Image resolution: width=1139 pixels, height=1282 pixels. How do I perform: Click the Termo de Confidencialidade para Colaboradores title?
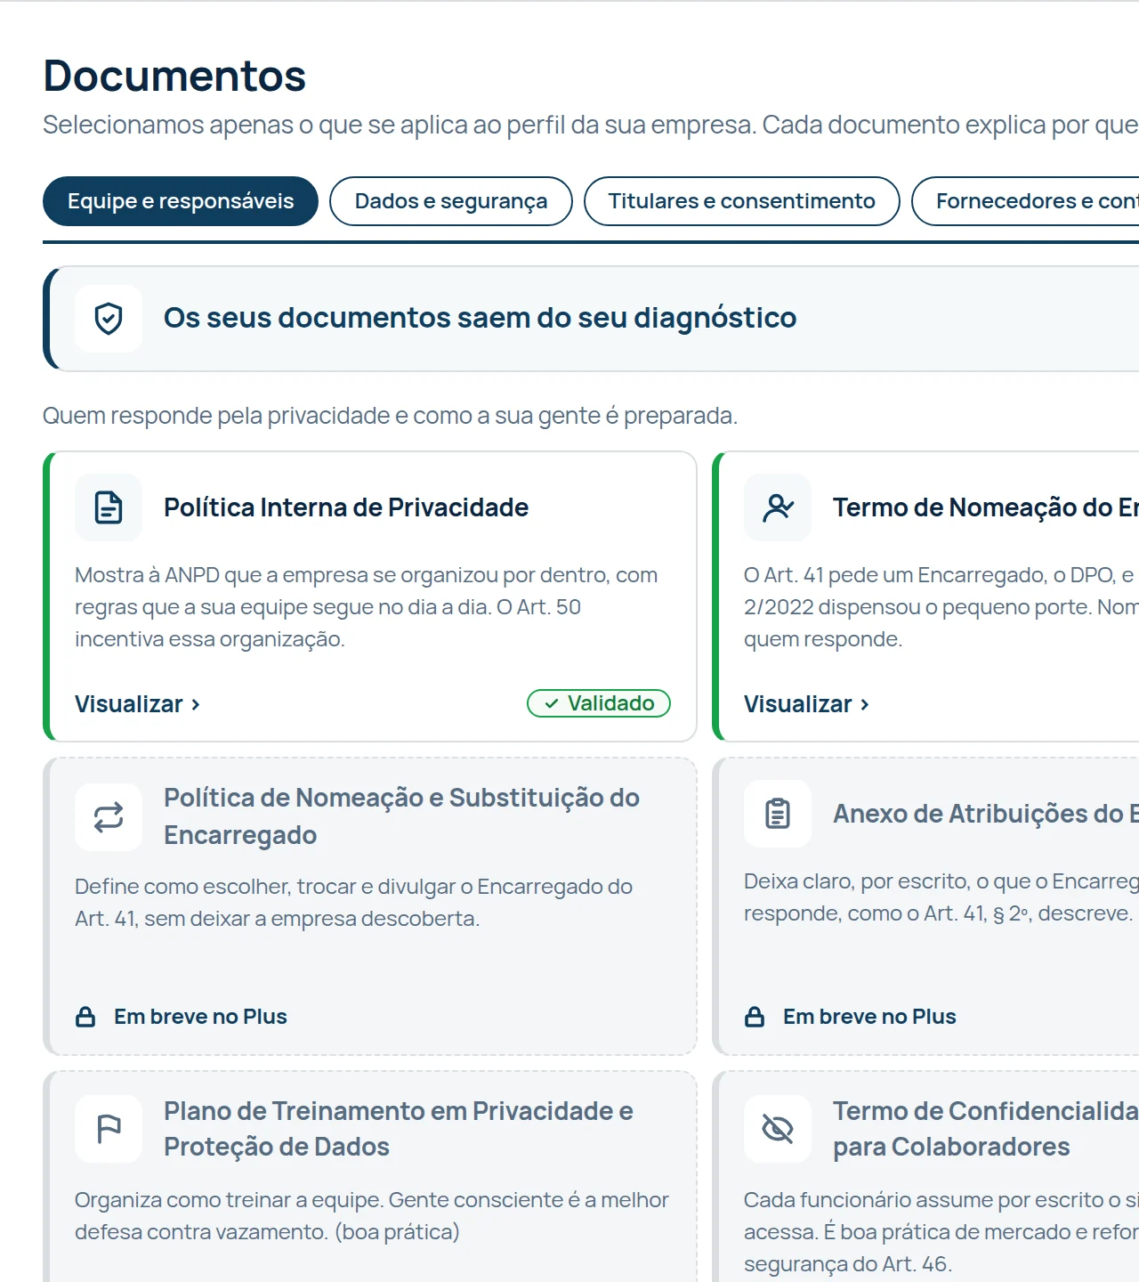point(986,1129)
